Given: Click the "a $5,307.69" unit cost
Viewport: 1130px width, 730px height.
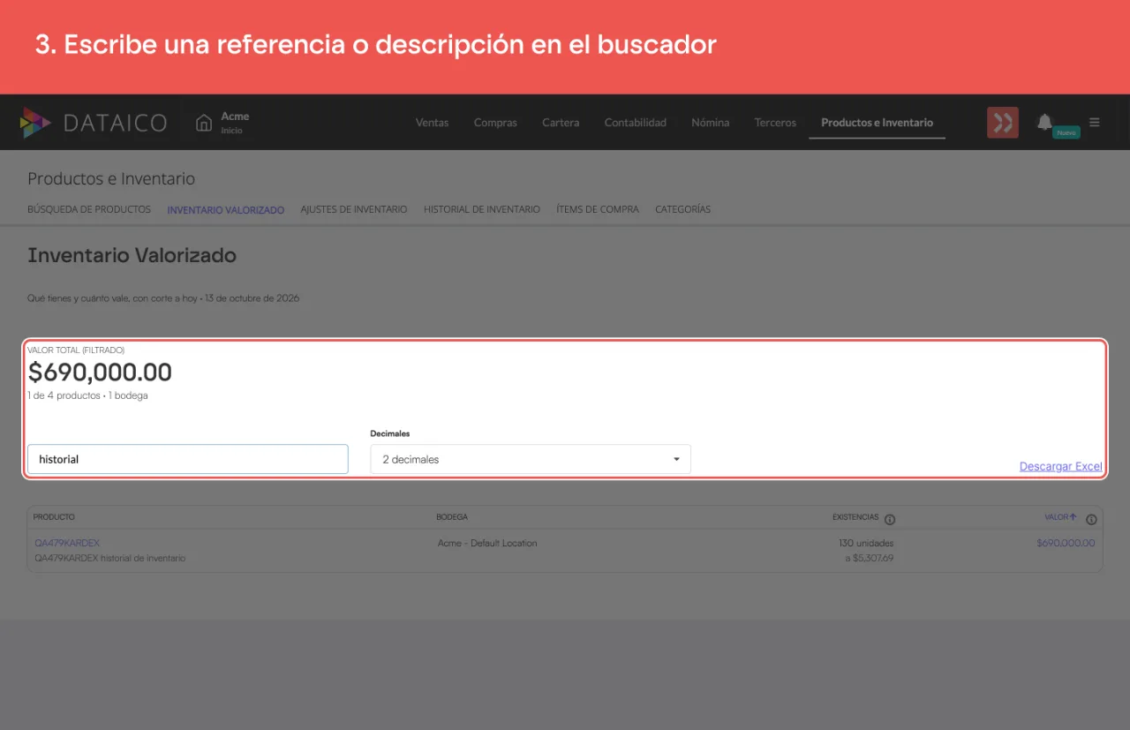Looking at the screenshot, I should (x=869, y=558).
